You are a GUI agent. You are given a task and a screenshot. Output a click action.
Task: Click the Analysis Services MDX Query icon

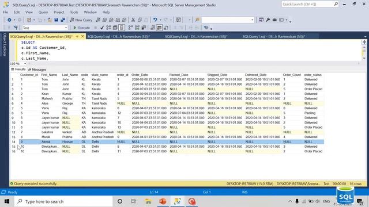(x=104, y=20)
